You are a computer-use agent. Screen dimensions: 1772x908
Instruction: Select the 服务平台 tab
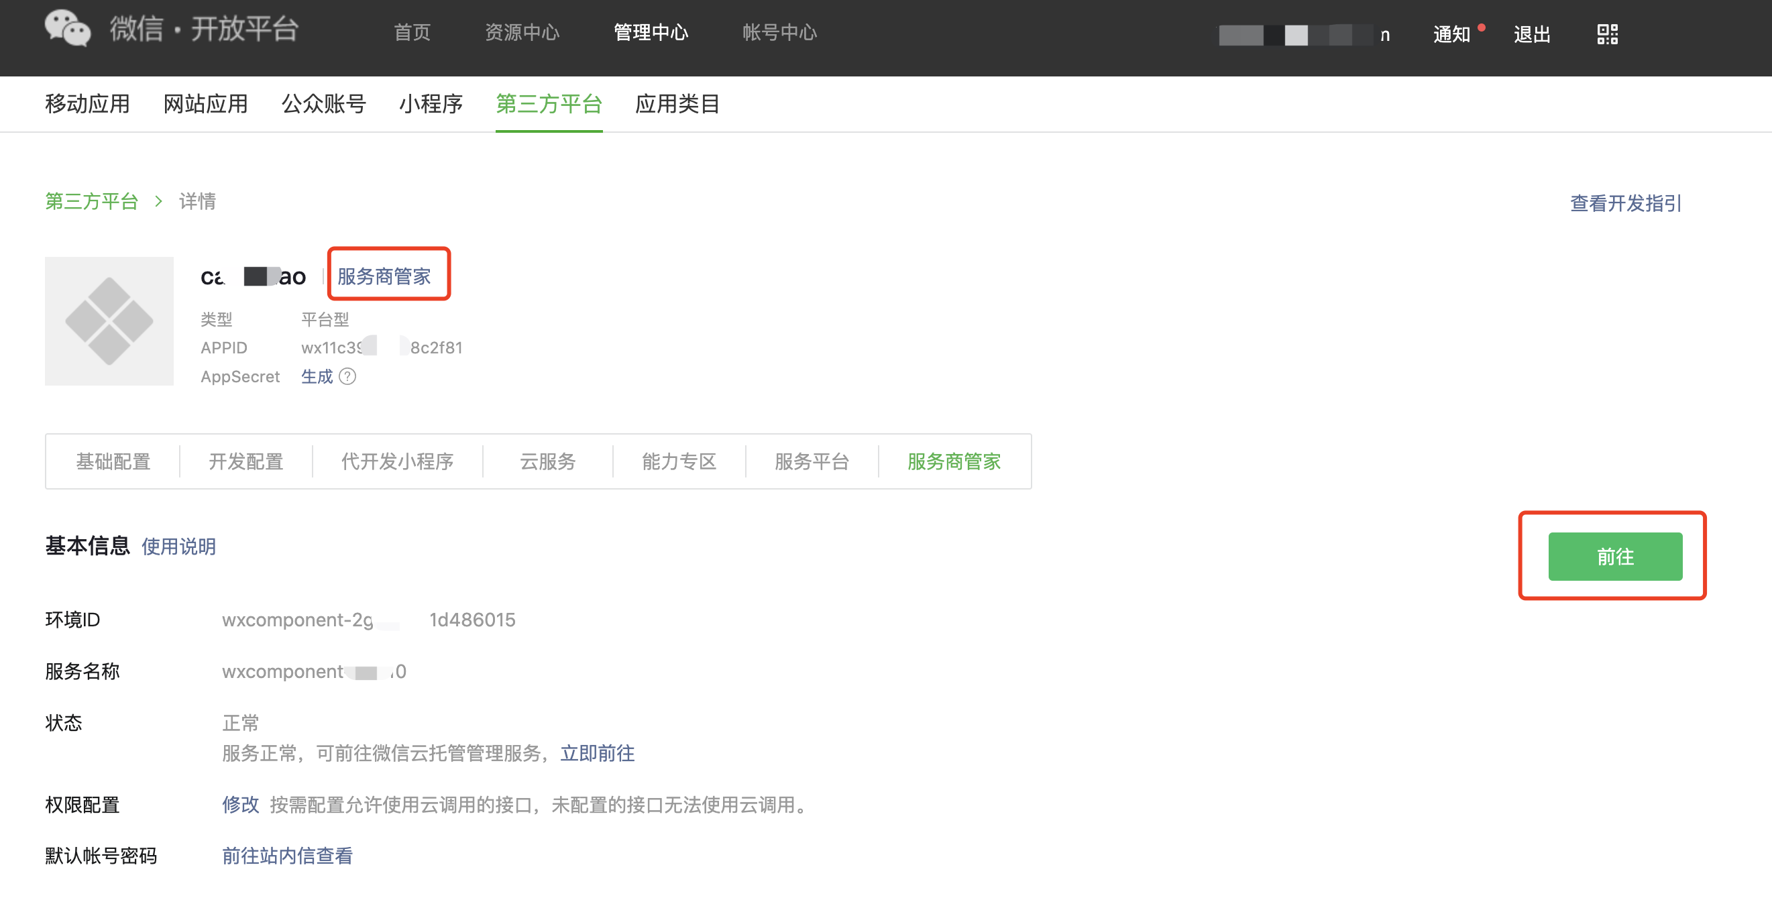point(812,461)
